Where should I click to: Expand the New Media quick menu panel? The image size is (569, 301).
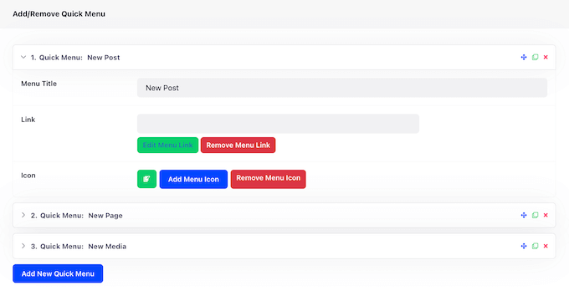(23, 247)
